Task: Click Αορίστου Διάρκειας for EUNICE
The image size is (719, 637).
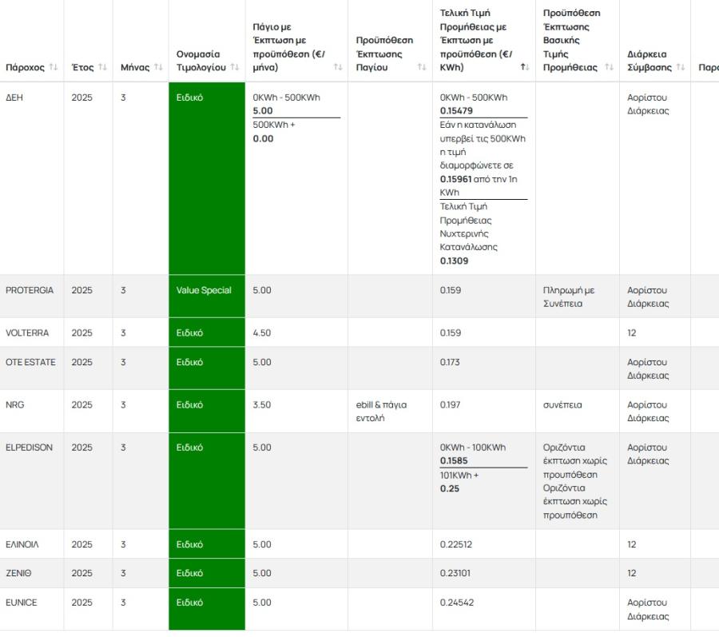Action: (x=648, y=609)
